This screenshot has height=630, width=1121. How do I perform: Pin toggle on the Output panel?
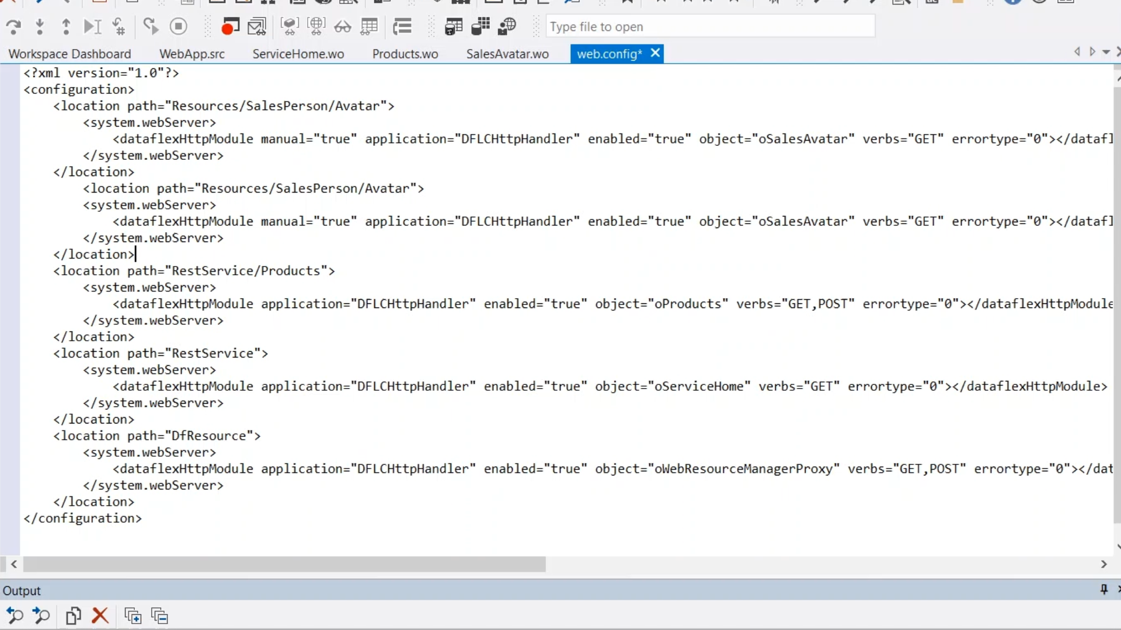pos(1103,590)
